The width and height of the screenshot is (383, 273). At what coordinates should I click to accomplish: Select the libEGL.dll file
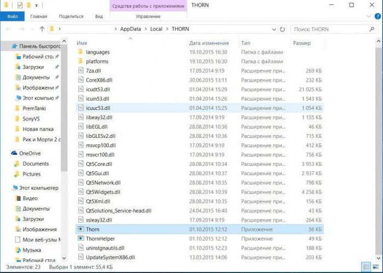199,127
